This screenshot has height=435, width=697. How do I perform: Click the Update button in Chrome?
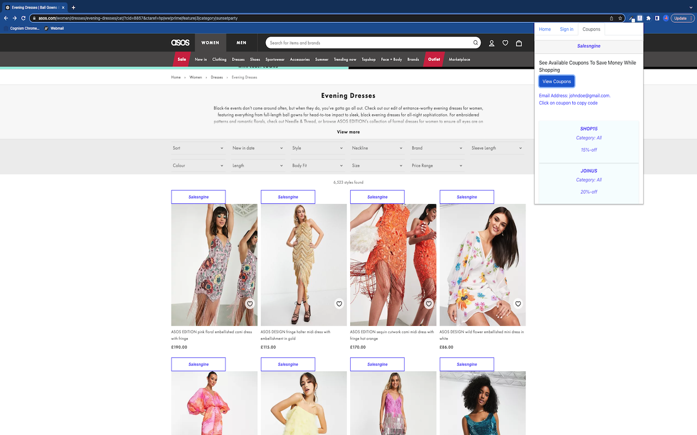point(682,18)
